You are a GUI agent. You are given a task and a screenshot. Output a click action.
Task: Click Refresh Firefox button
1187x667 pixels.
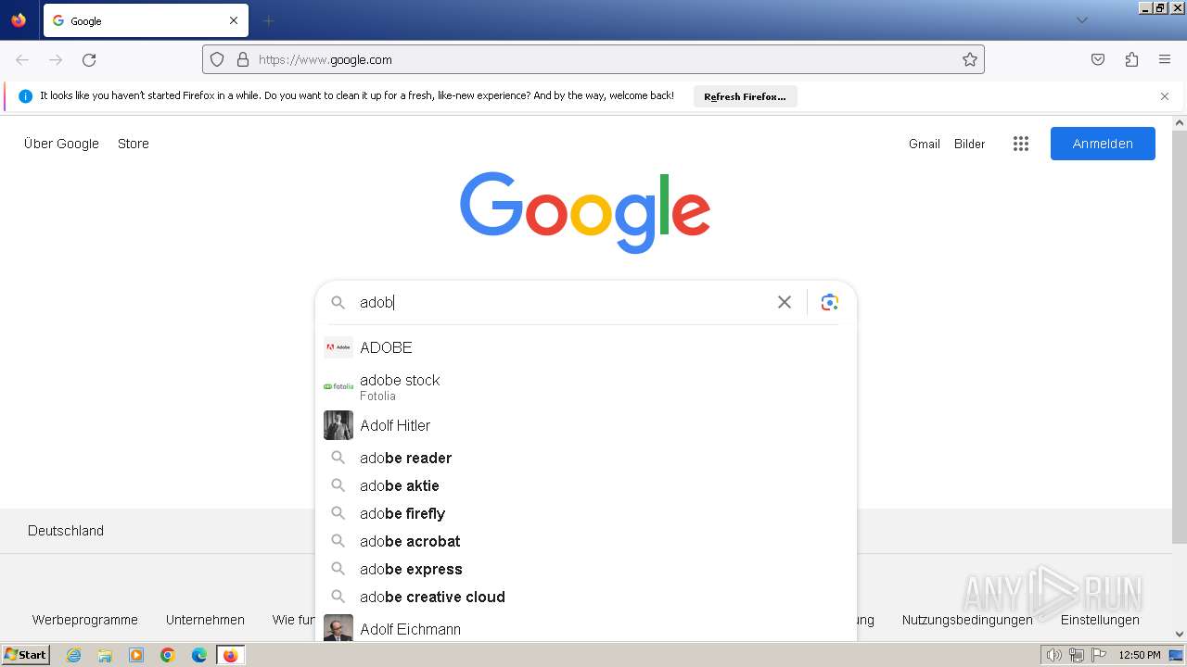click(x=745, y=96)
